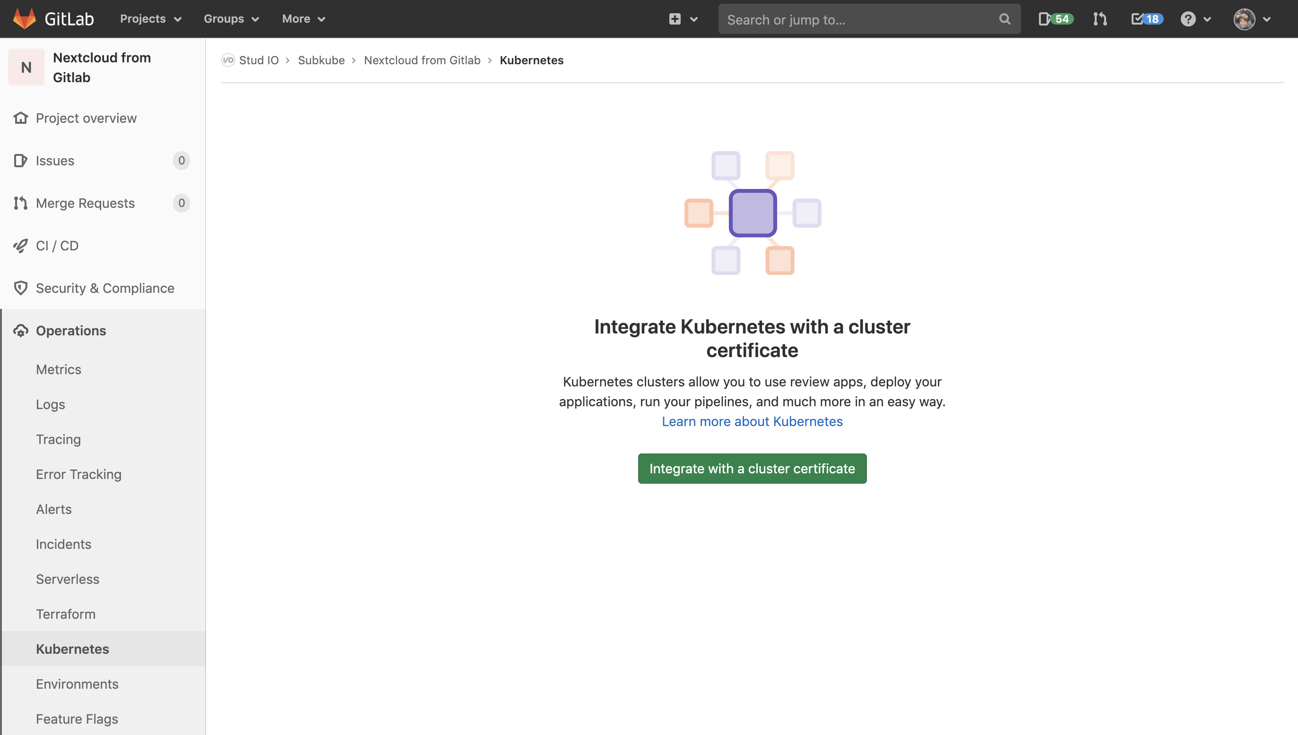Viewport: 1298px width, 735px height.
Task: Open Environments under Operations
Action: point(77,684)
